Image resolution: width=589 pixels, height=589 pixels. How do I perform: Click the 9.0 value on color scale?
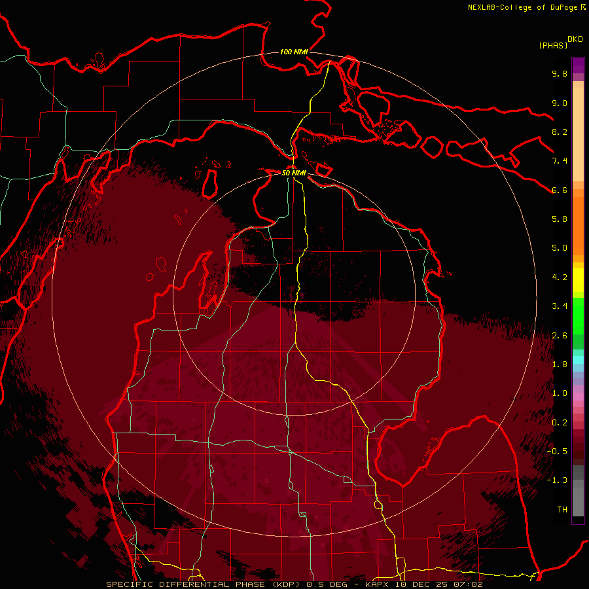pos(560,103)
